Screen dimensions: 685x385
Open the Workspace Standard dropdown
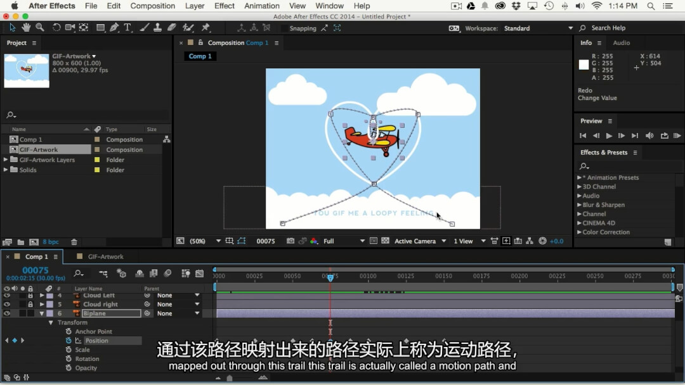pos(538,28)
